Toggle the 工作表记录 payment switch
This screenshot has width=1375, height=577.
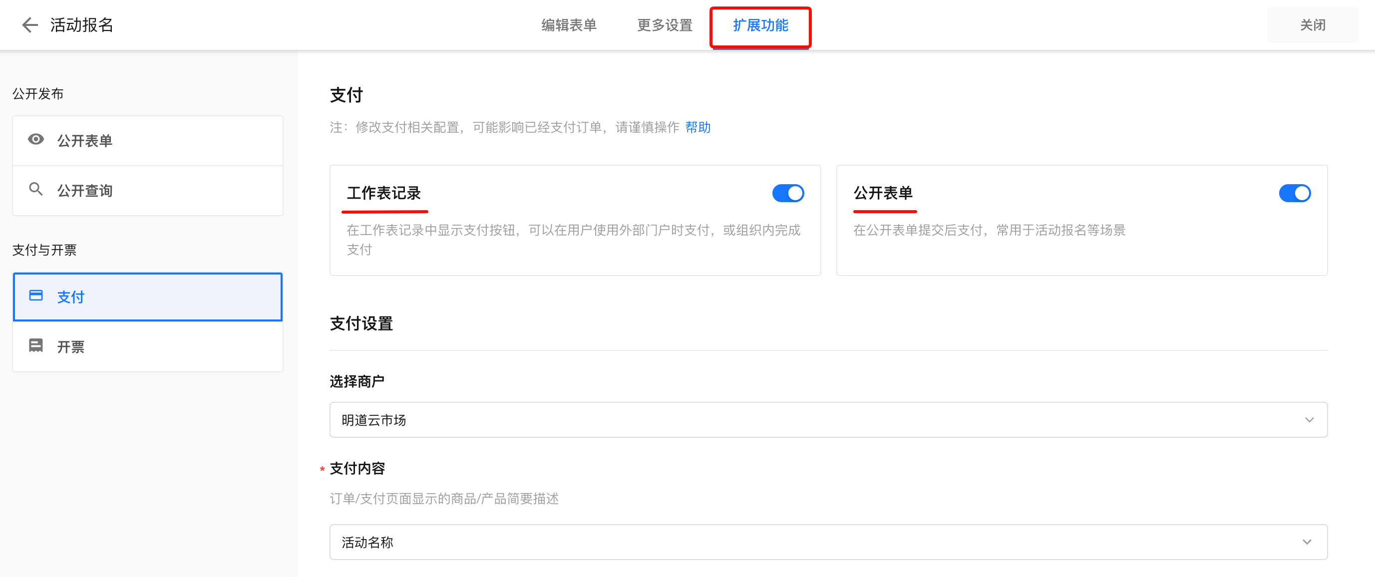click(788, 193)
